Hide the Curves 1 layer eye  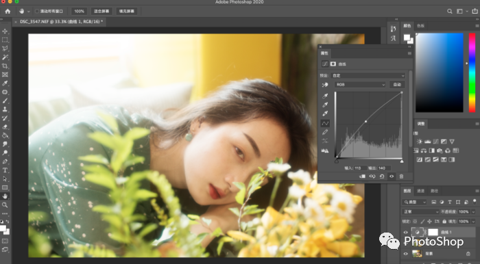click(406, 233)
